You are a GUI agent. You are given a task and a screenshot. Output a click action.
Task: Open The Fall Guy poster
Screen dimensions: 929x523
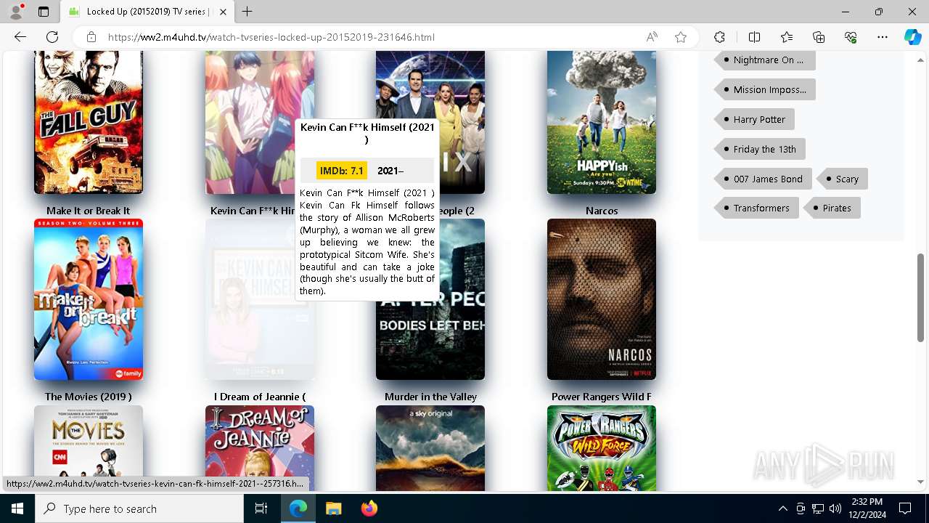(89, 122)
